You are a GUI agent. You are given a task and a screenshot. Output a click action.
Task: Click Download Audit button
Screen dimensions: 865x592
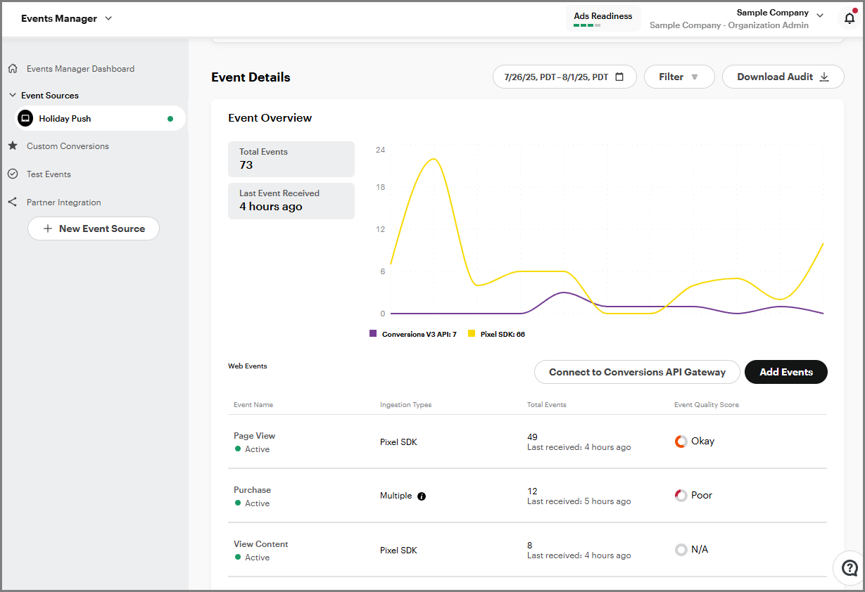[x=783, y=77]
